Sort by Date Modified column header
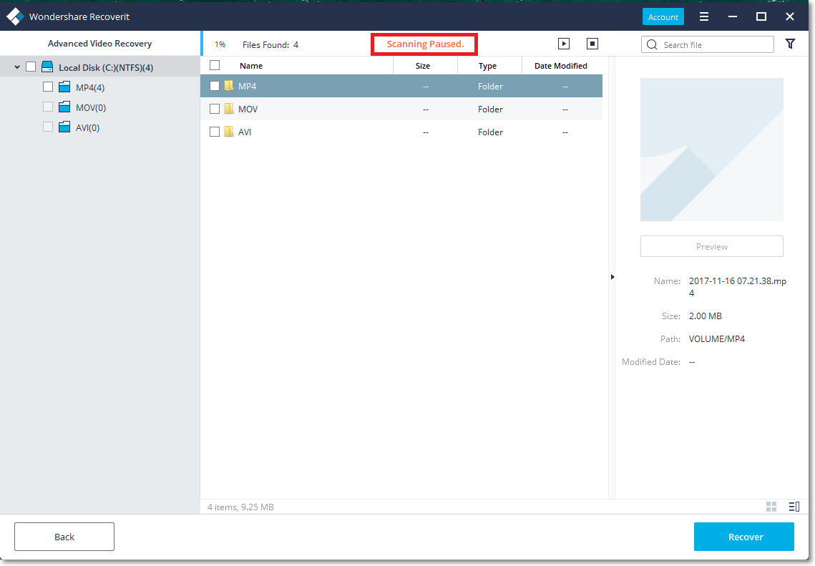 click(x=561, y=66)
